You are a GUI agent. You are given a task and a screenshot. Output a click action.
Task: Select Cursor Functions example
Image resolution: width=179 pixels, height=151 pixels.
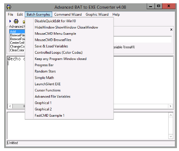69,90
